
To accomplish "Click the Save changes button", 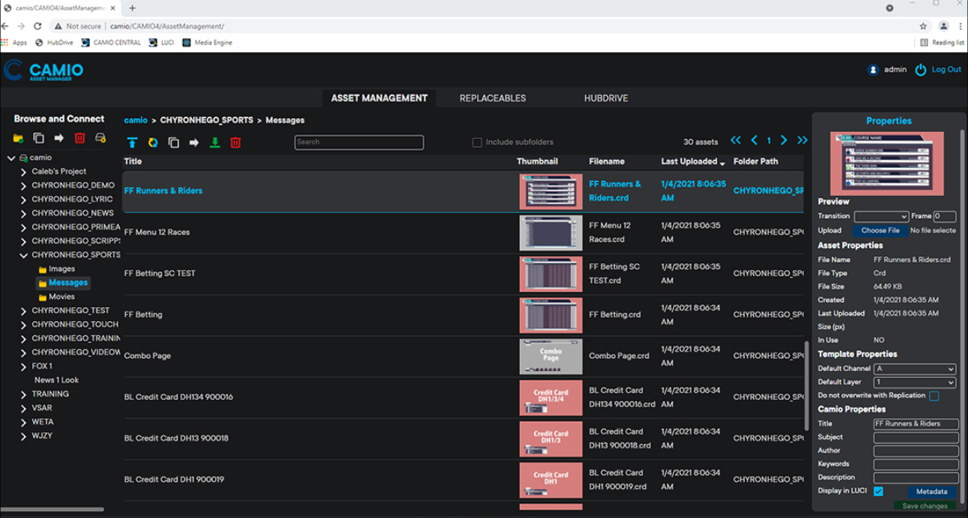I will coord(925,506).
